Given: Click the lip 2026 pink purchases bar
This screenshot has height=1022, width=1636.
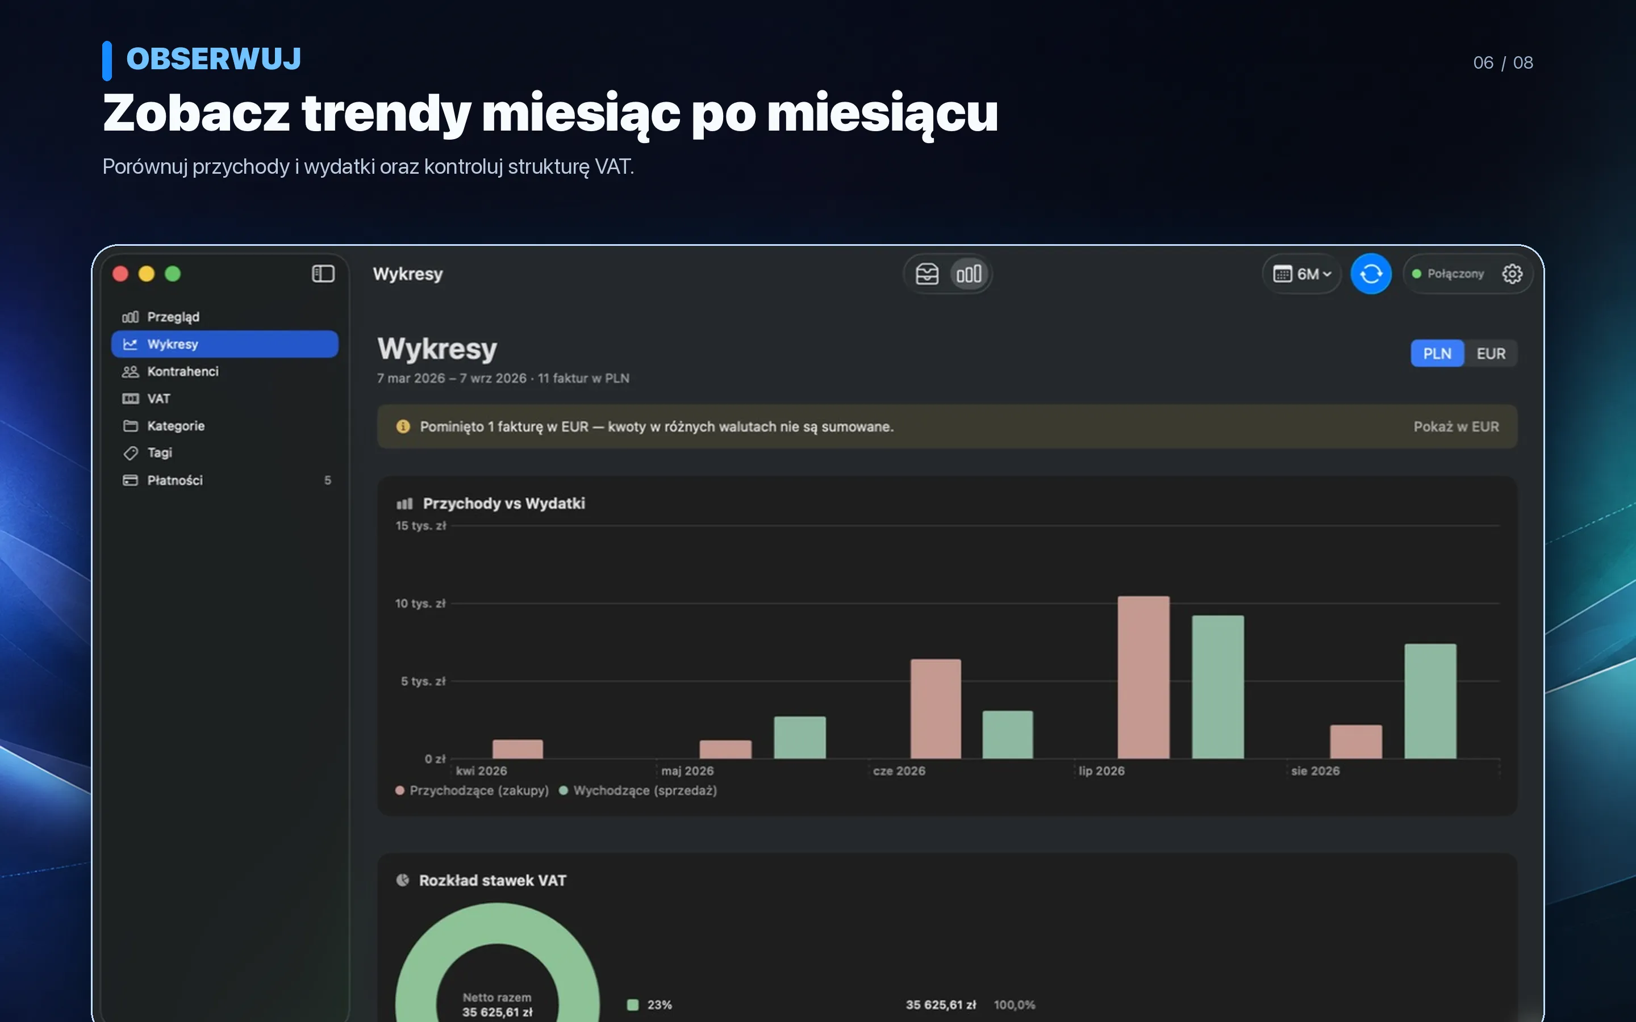Looking at the screenshot, I should click(x=1143, y=677).
